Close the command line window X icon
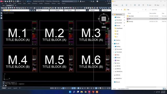Screen dimensions: 167x94 [3, 84]
